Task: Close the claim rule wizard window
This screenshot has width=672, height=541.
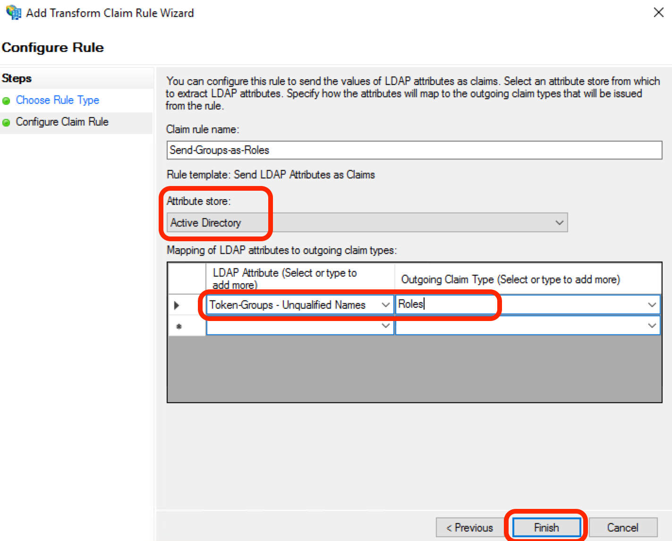Action: 659,13
